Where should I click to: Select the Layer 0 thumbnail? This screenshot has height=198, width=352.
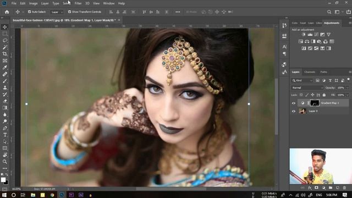(302, 111)
